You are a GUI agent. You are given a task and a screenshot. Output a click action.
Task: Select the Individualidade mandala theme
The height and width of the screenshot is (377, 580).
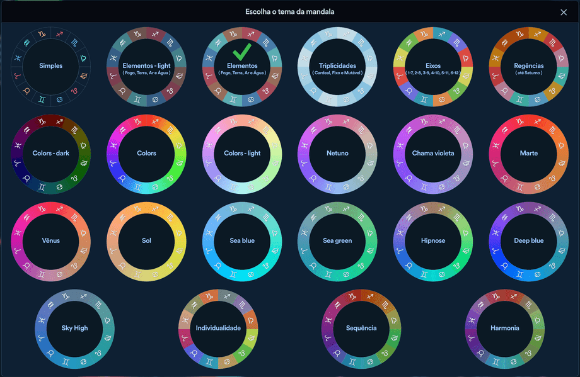coord(218,329)
